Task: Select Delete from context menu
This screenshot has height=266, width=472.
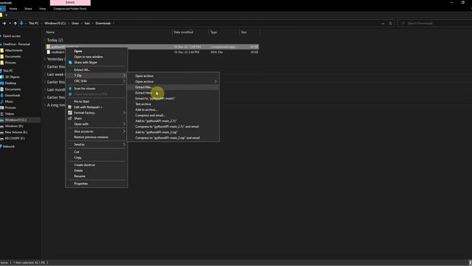Action: click(97, 171)
